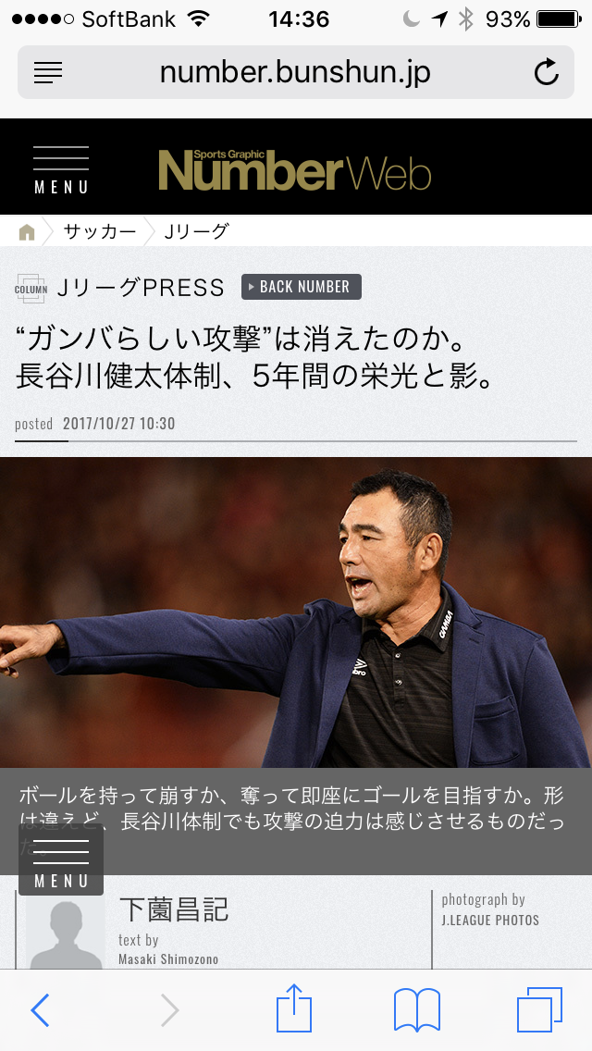Open Safari reader view icon
Screen dimensions: 592x1051
[x=47, y=72]
